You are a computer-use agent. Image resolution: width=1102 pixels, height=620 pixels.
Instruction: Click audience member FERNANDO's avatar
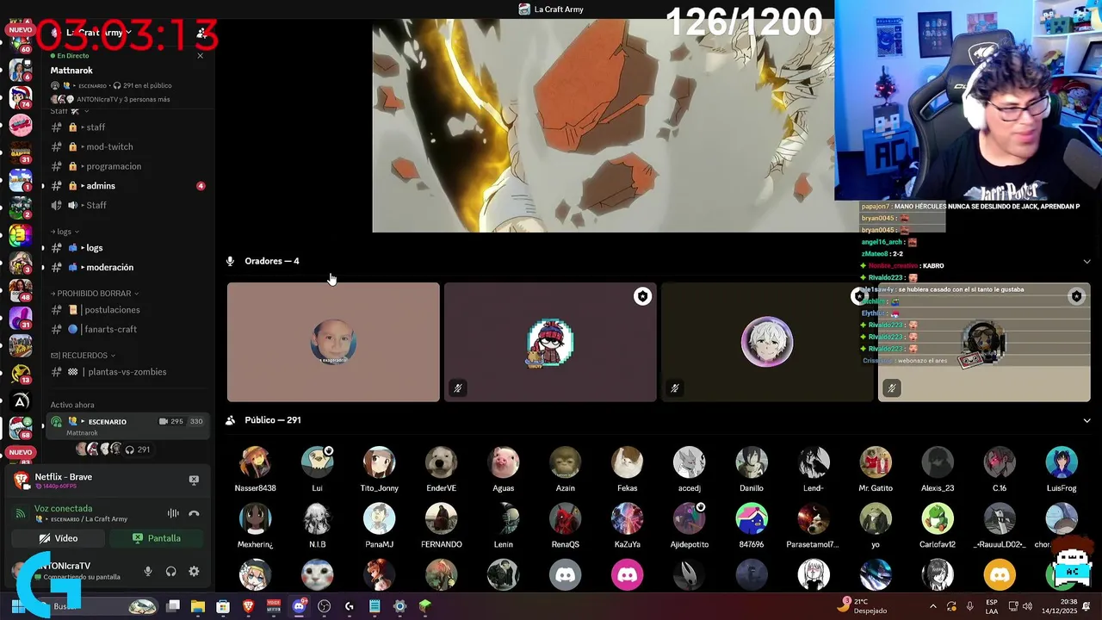click(441, 519)
